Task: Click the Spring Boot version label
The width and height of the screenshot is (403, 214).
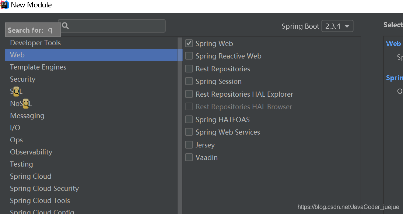Action: pos(300,26)
